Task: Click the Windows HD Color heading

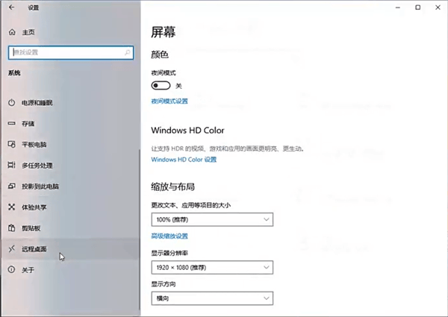Action: (187, 131)
